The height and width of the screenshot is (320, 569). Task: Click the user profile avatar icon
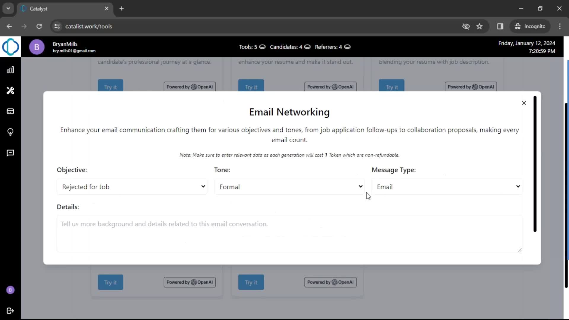[x=37, y=47]
